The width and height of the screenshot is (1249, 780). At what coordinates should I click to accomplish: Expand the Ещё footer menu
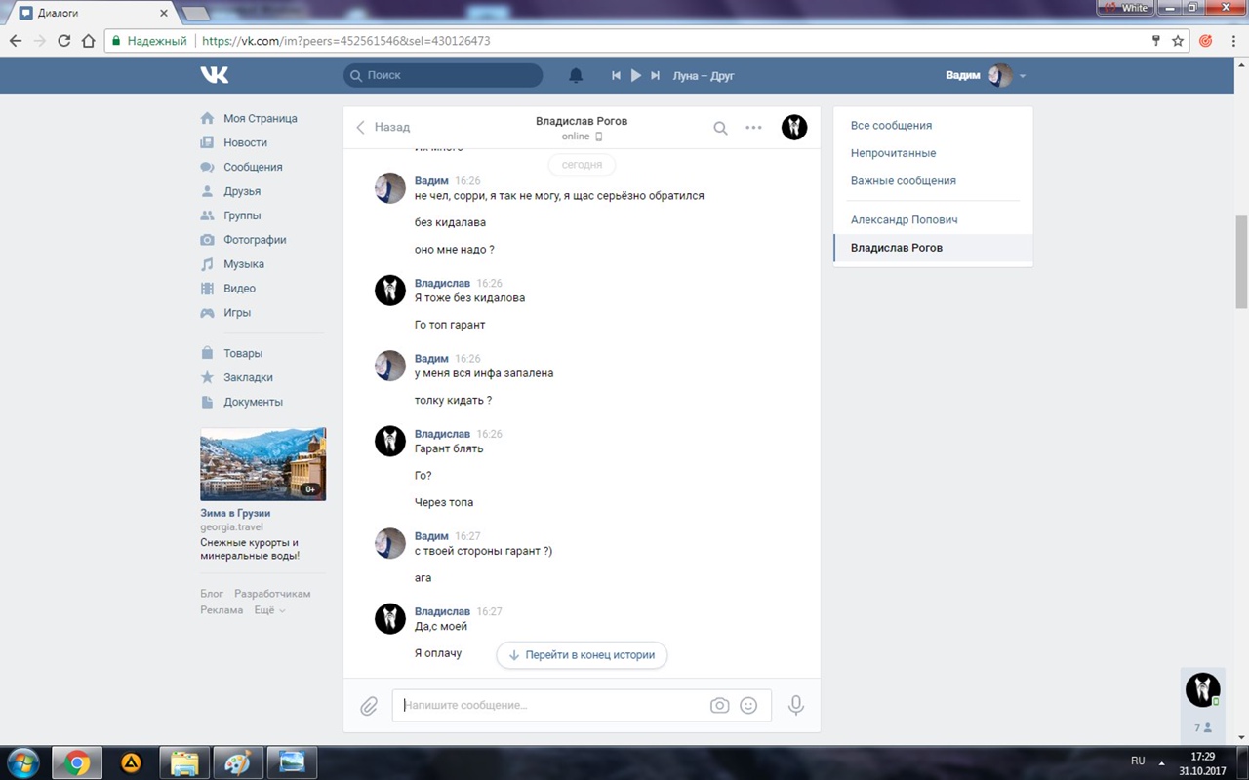[x=269, y=610]
